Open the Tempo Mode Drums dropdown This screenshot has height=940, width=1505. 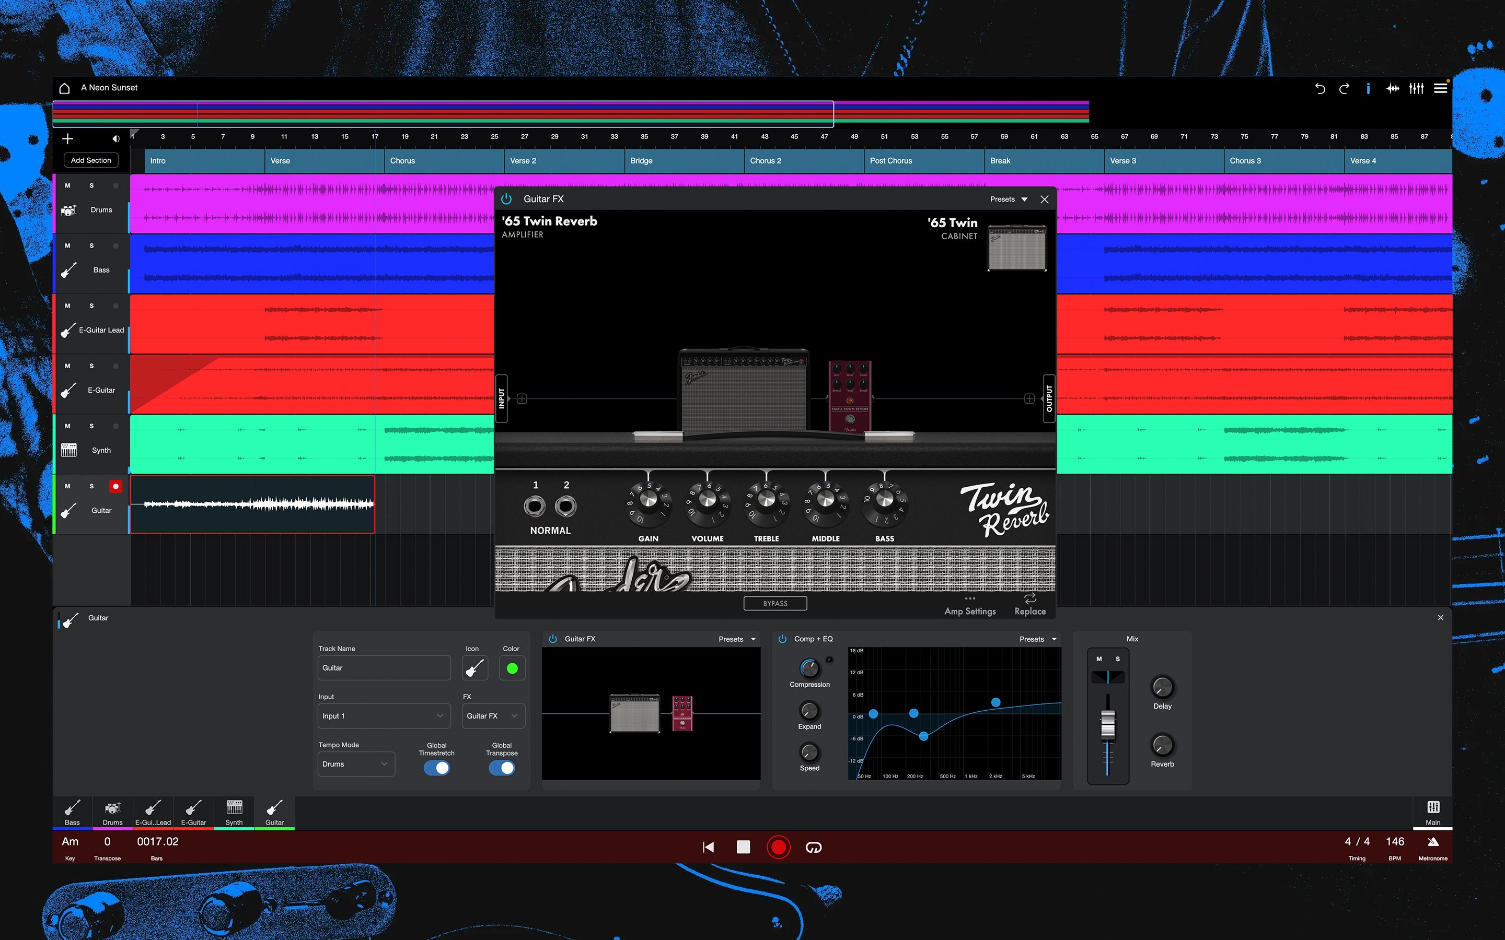tap(356, 764)
